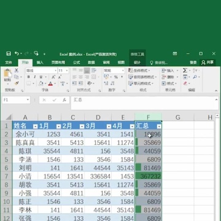Expand the customize quick access toolbar arrow

click(x=44, y=54)
